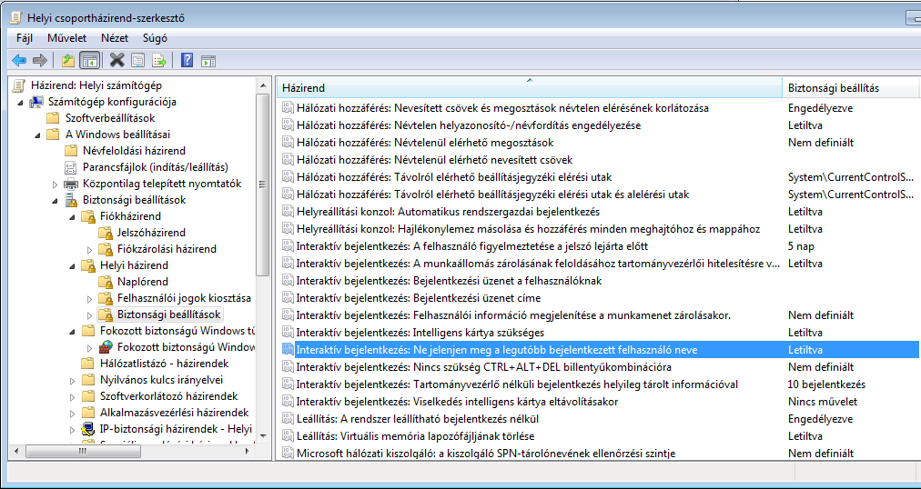The image size is (921, 489).
Task: Expand the Fiókzárolási házirend node
Action: [x=90, y=249]
